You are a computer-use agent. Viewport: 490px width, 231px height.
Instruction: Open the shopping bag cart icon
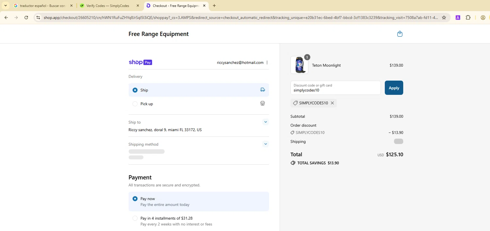(400, 34)
